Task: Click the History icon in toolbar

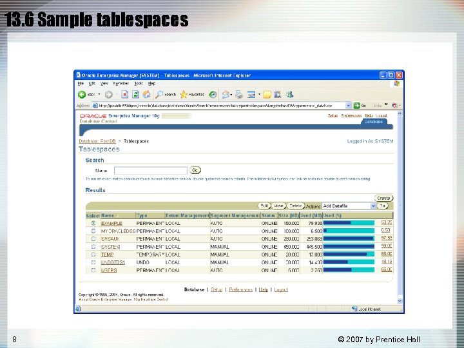Action: (213, 94)
